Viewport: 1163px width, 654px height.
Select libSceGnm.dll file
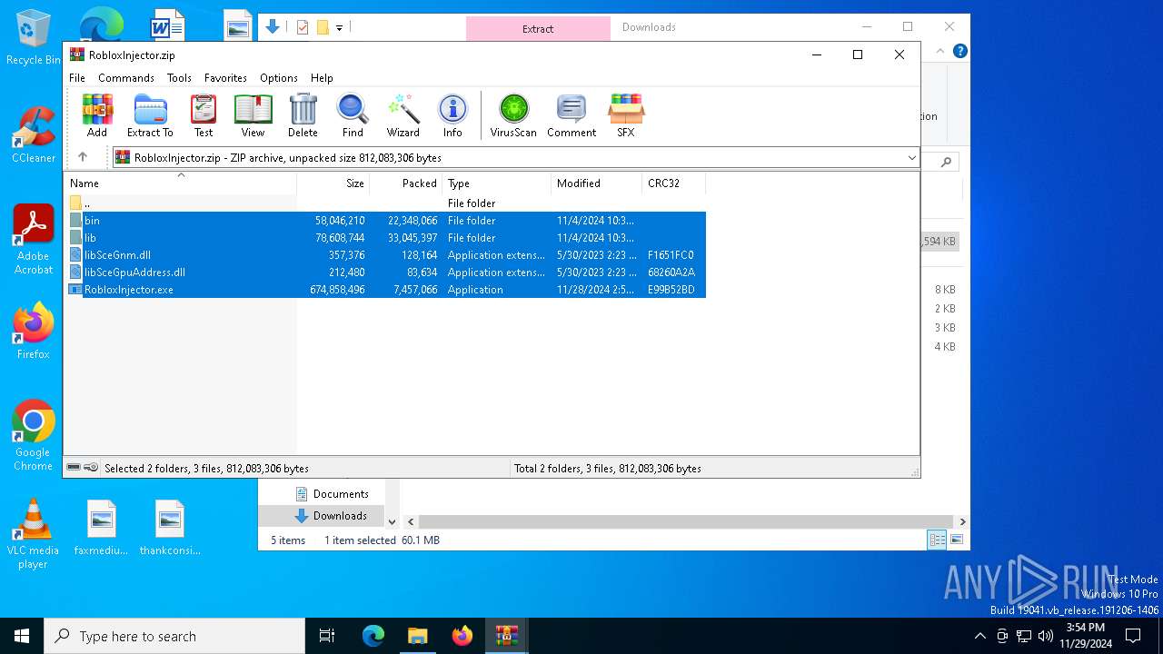click(386, 255)
